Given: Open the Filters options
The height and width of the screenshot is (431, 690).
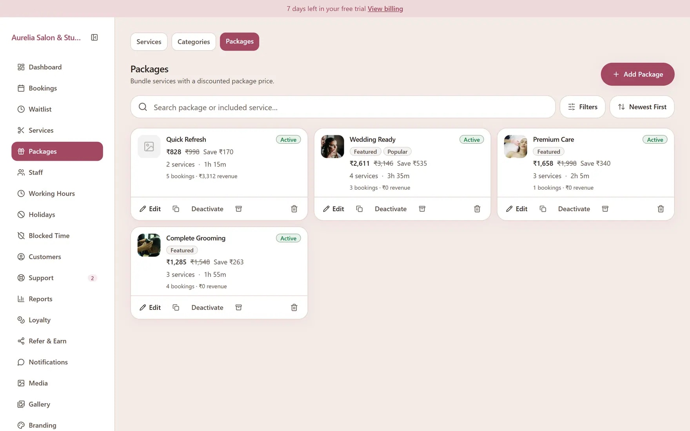Looking at the screenshot, I should [x=583, y=107].
